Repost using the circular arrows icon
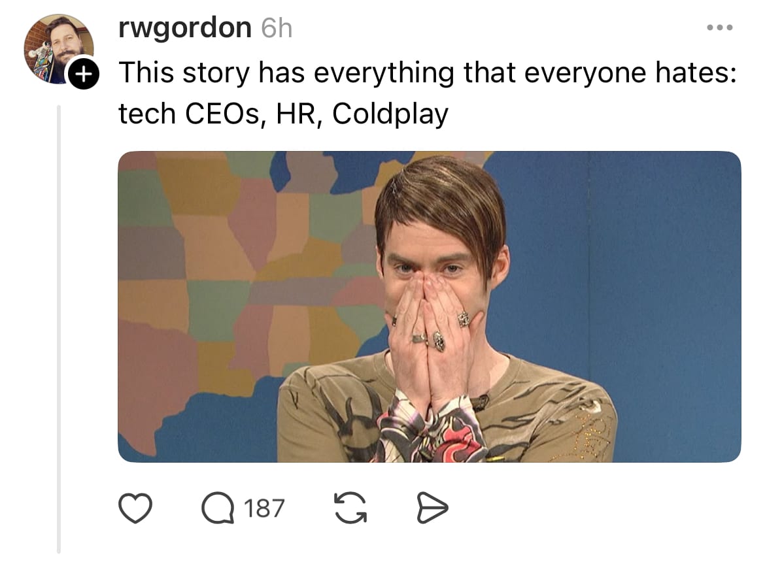The width and height of the screenshot is (765, 562). (x=350, y=508)
